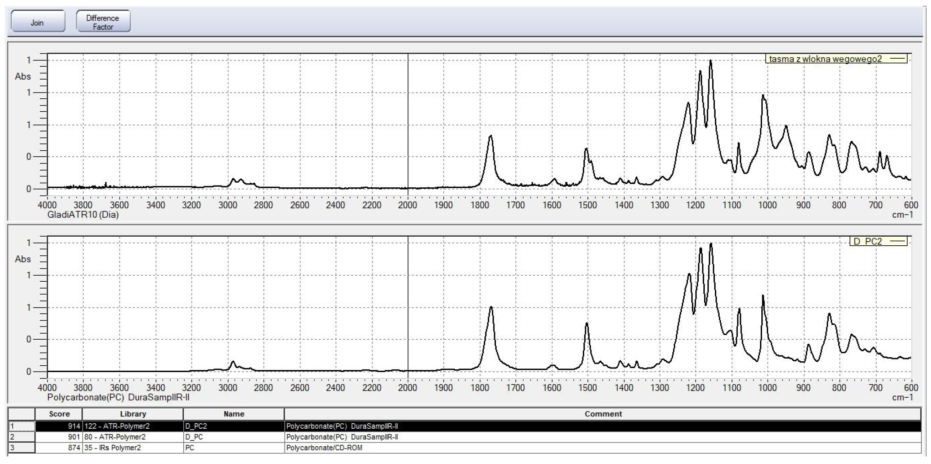Click row number 3 header cell
This screenshot has height=464, width=931.
click(22, 448)
